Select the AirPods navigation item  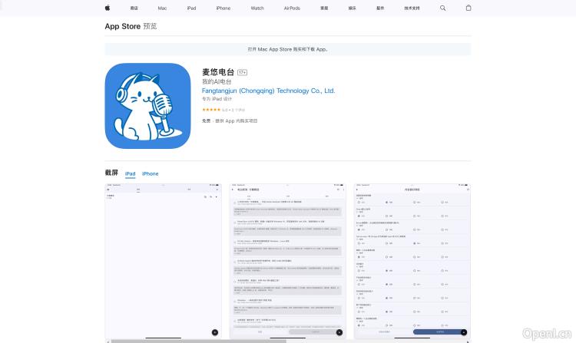coord(292,8)
